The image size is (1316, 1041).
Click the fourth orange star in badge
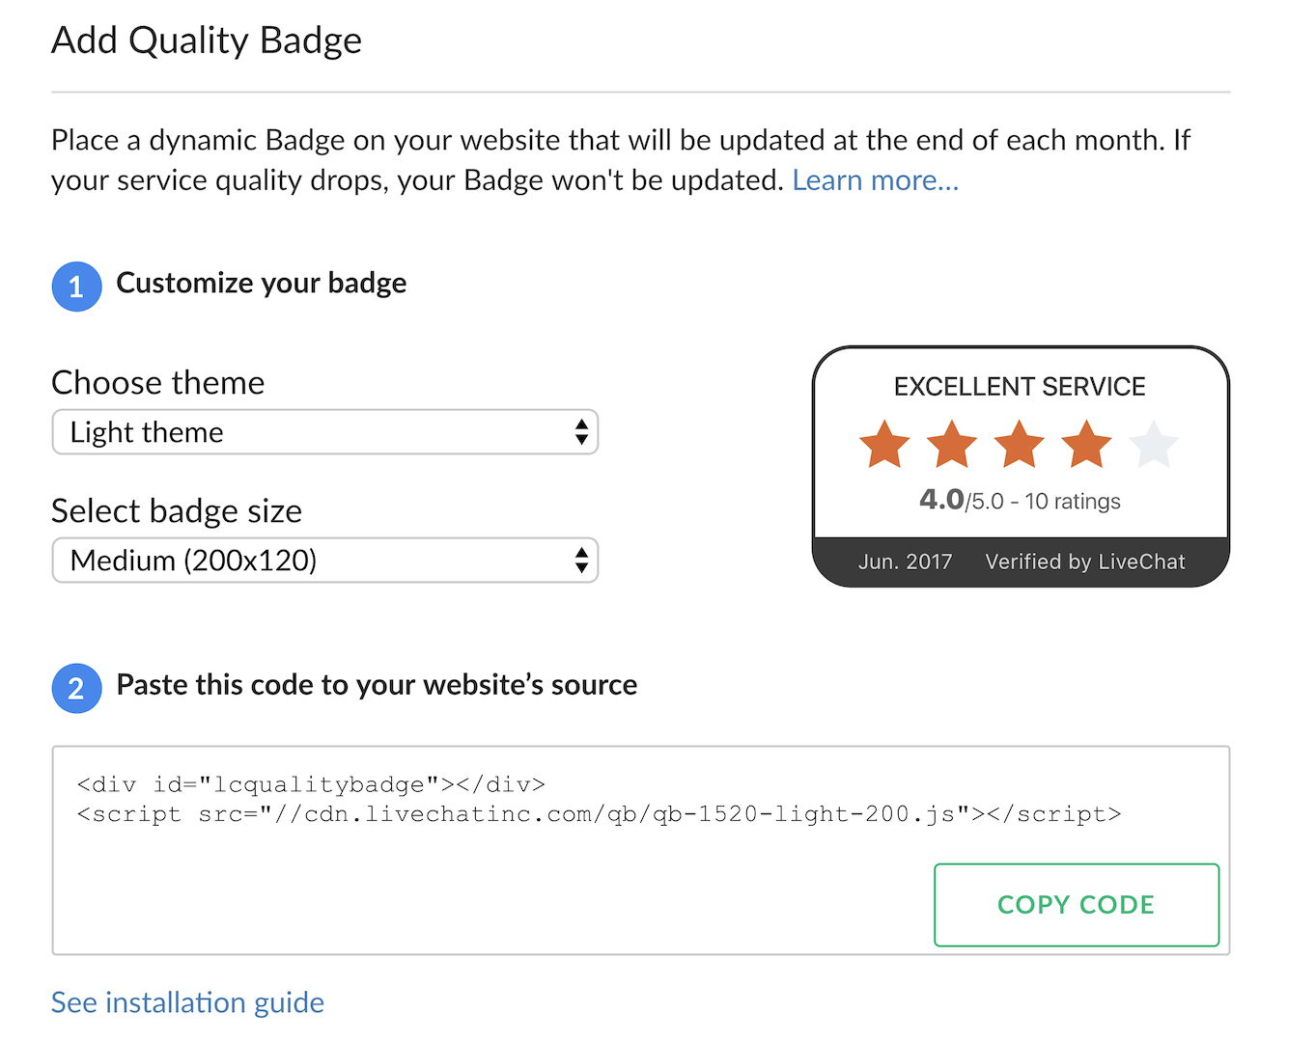(x=1087, y=444)
